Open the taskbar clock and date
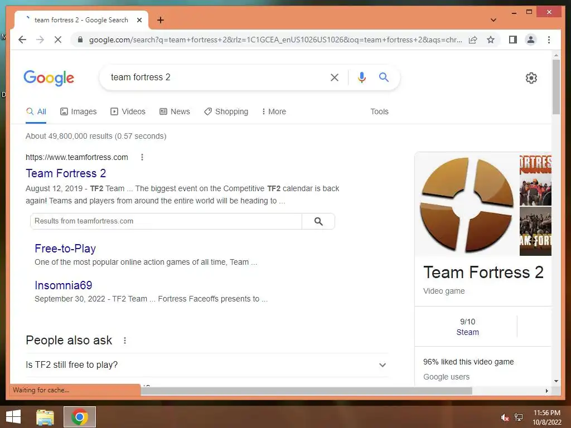This screenshot has height=428, width=571. (x=547, y=417)
